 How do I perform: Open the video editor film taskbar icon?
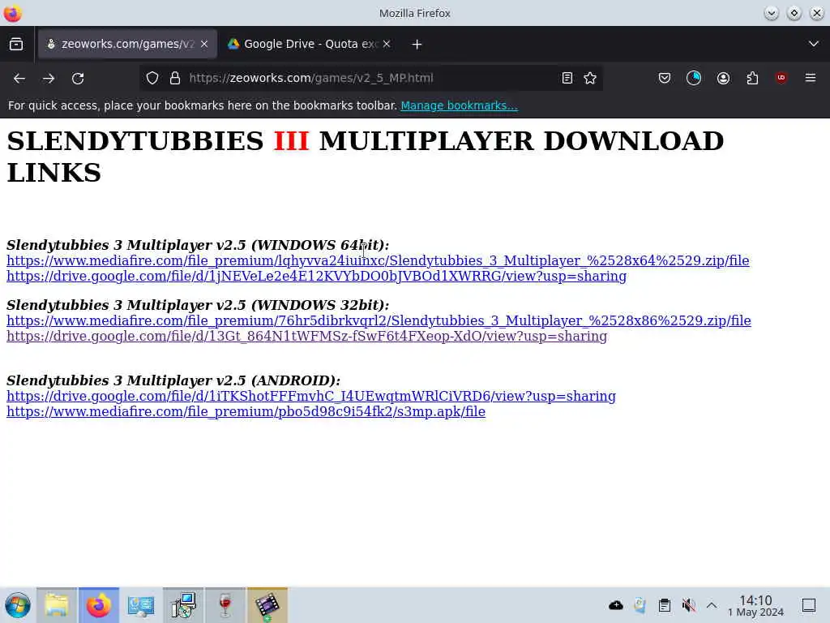(267, 605)
